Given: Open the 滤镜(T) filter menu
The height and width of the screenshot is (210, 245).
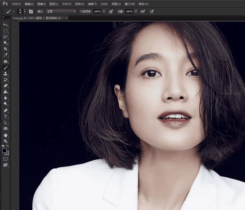Looking at the screenshot, I should [x=92, y=4].
